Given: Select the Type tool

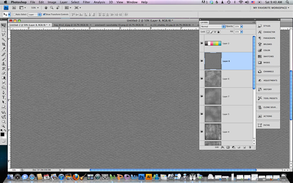Looking at the screenshot, I should [3, 98].
